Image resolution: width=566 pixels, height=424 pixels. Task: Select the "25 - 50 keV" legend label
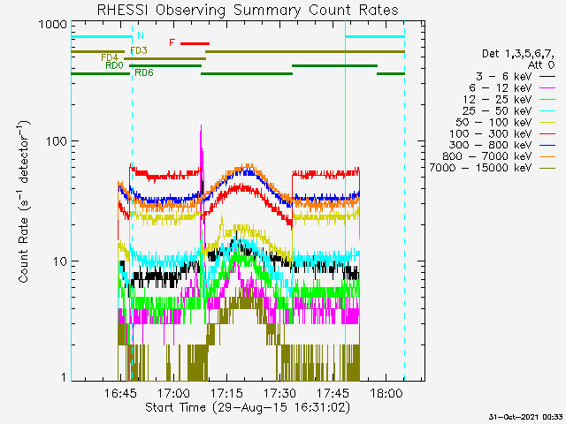pyautogui.click(x=497, y=110)
